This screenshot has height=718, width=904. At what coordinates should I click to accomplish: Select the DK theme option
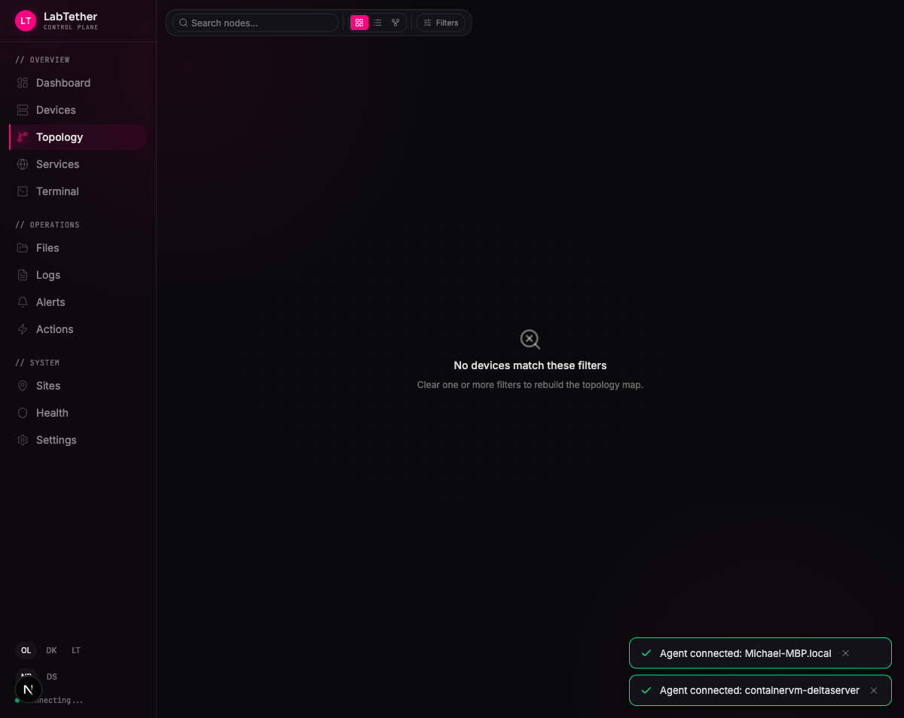click(x=51, y=650)
